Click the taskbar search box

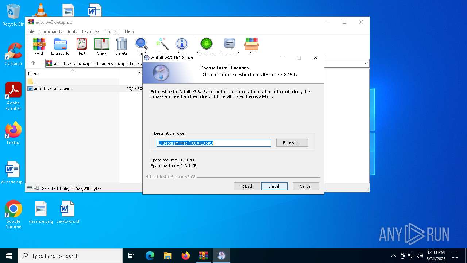[70, 256]
